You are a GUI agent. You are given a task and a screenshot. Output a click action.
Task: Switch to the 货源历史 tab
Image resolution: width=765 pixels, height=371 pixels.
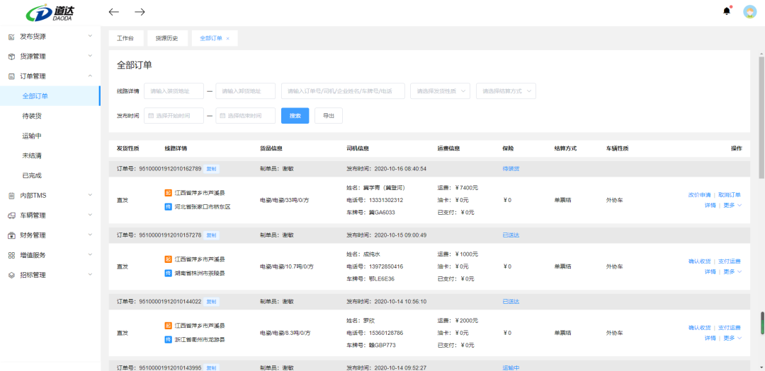[x=167, y=38]
